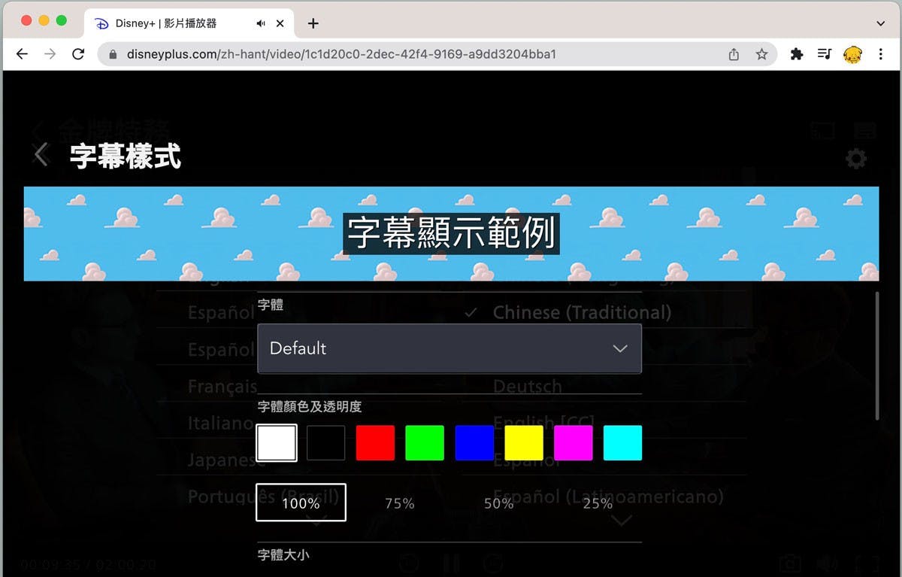902x577 pixels.
Task: Go back using the browser back arrow
Action: coord(22,54)
